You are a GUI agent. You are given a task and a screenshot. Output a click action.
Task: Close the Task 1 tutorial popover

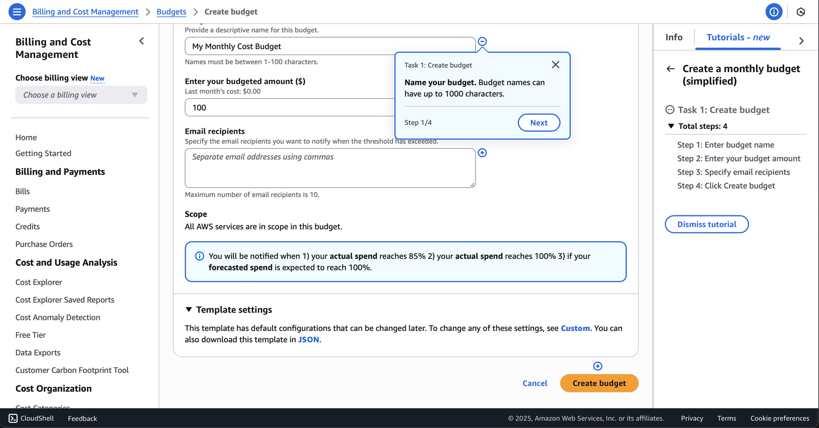pos(555,65)
